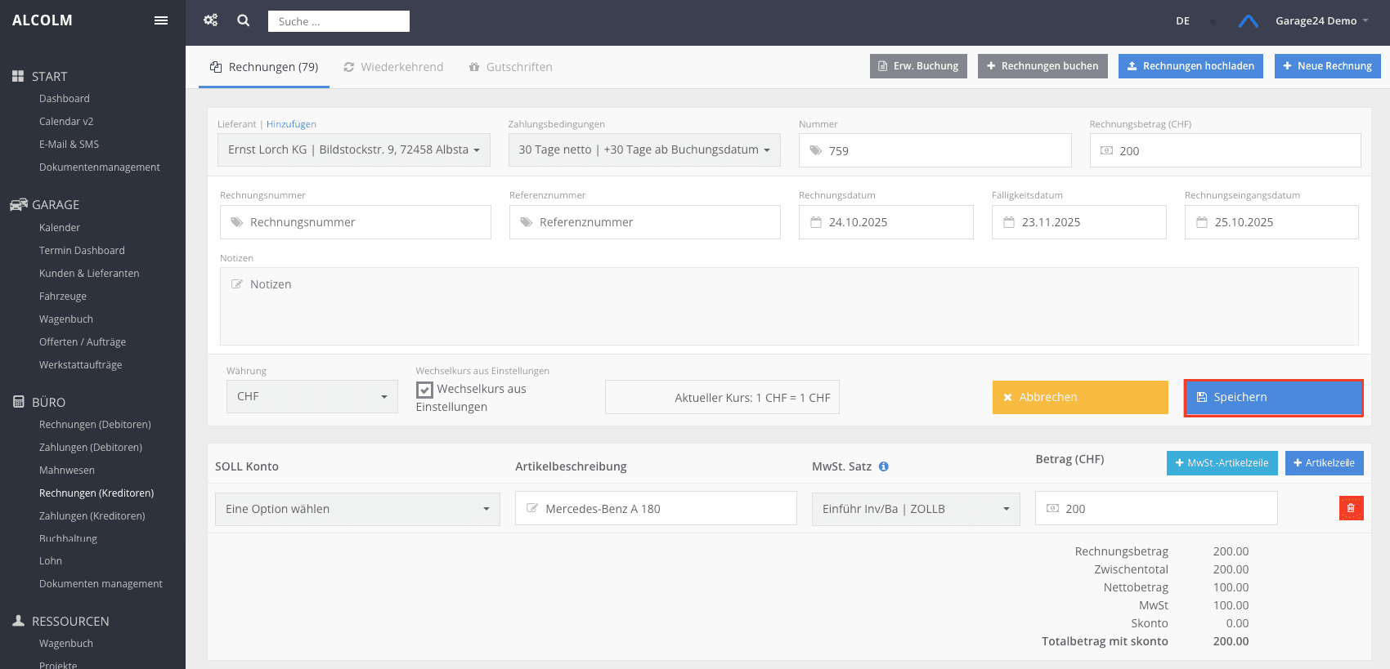Click the Rechnungsnummer input field

tap(356, 222)
